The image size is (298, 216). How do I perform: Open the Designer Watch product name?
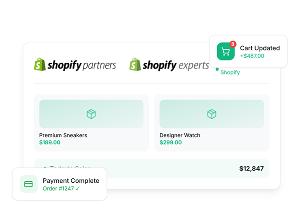pyautogui.click(x=180, y=135)
